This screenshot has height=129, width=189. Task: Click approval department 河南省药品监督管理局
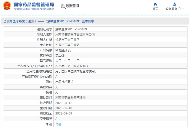point(70,98)
